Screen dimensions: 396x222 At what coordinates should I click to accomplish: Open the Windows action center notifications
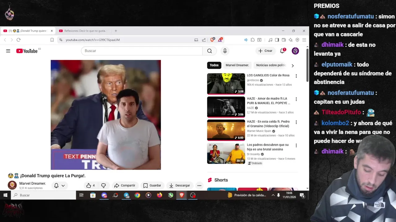[302, 195]
